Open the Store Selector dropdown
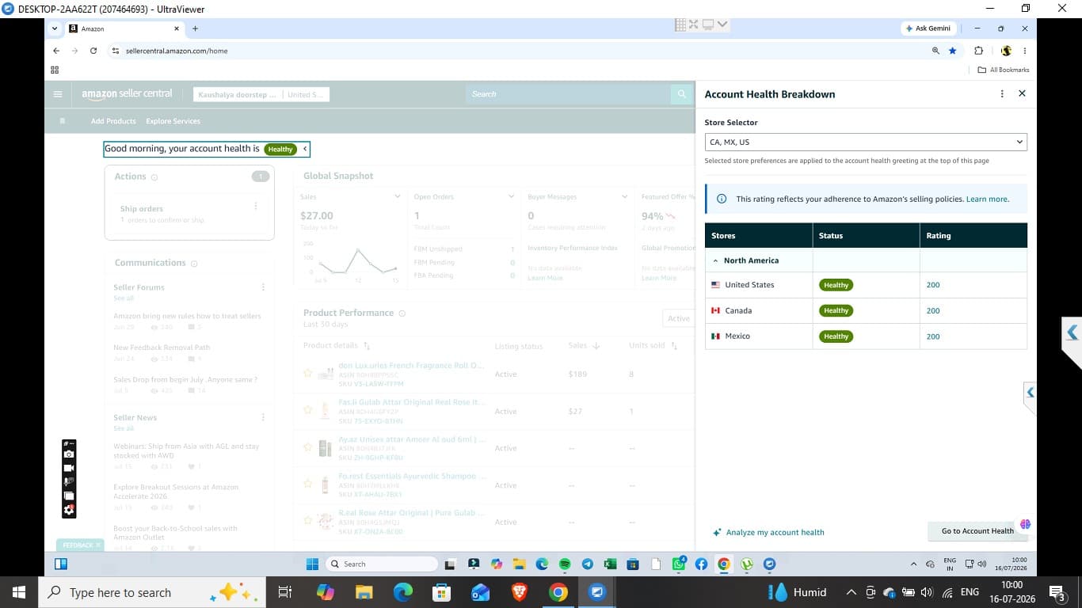 866,142
